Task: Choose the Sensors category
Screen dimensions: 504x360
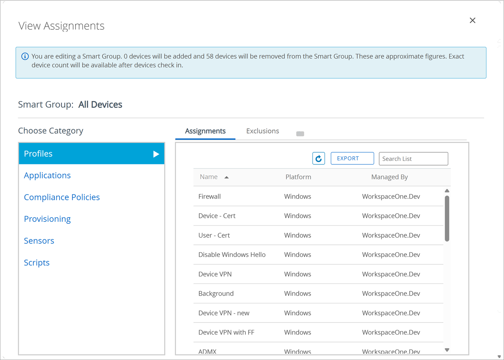Action: click(x=39, y=241)
